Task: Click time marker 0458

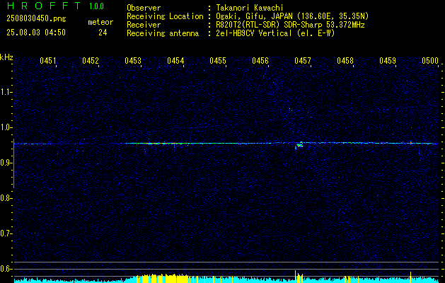Action: point(345,61)
